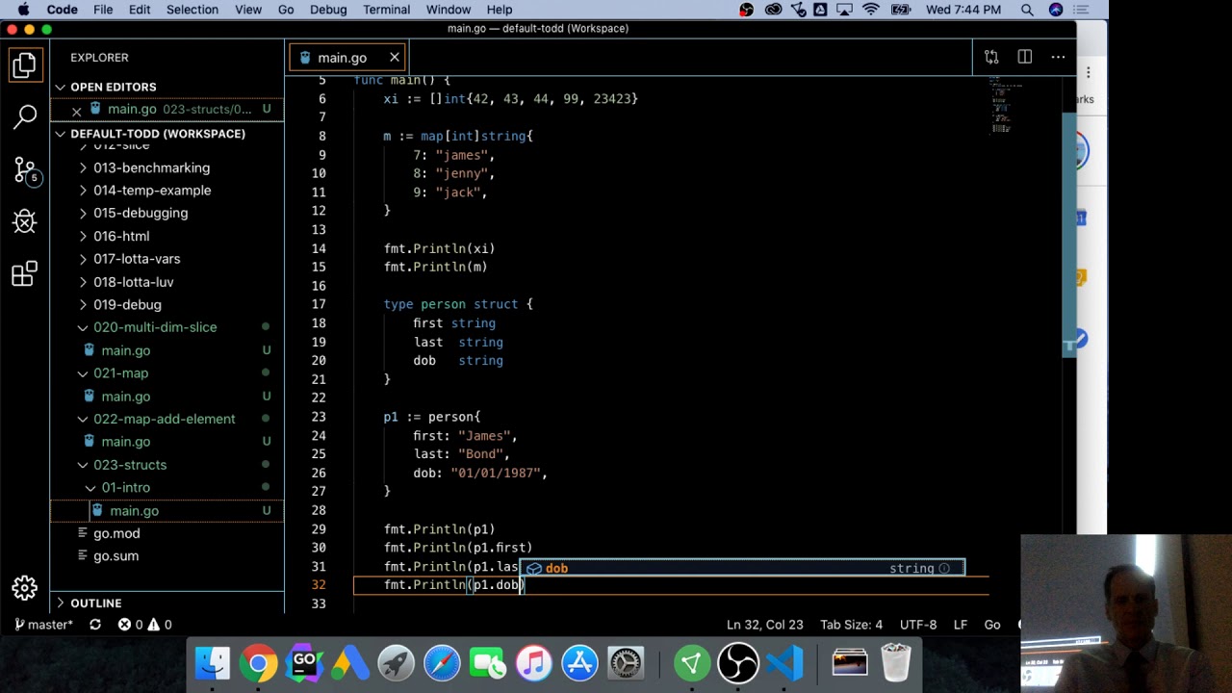Open OBS from the Dock
The width and height of the screenshot is (1232, 693).
click(738, 663)
